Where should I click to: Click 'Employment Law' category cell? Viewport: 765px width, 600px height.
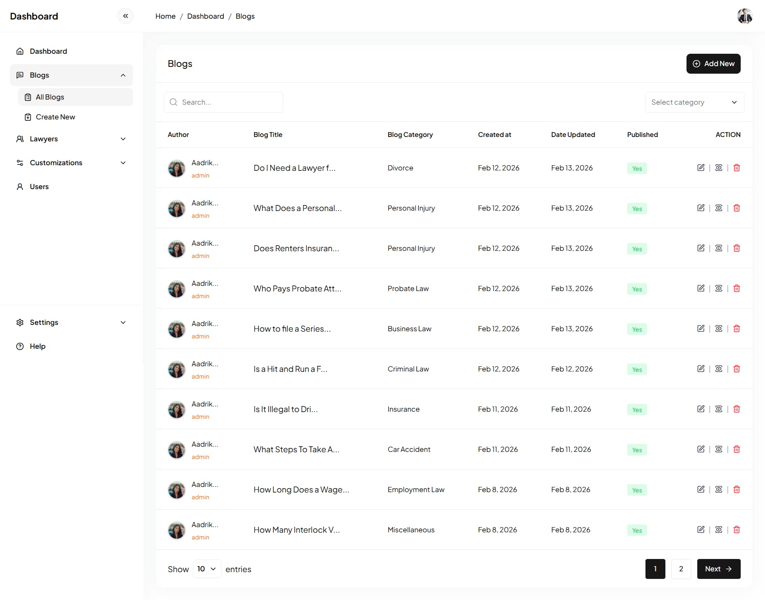[x=416, y=490]
